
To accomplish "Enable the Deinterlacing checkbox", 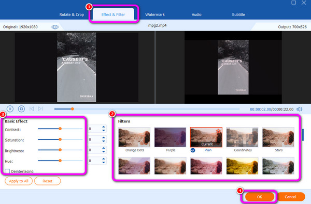I will point(7,171).
